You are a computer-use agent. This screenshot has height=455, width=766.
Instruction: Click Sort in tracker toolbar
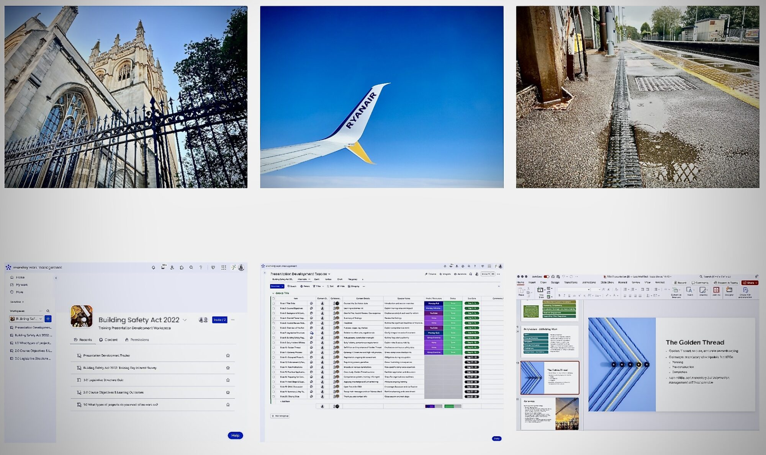point(330,286)
